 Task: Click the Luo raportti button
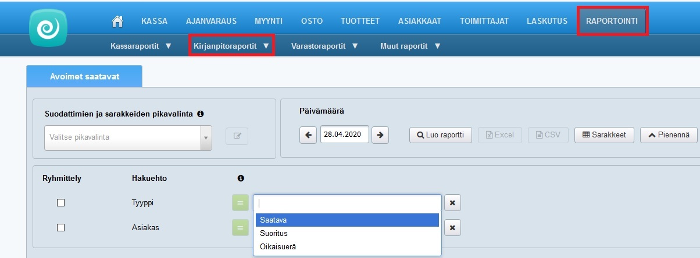440,135
